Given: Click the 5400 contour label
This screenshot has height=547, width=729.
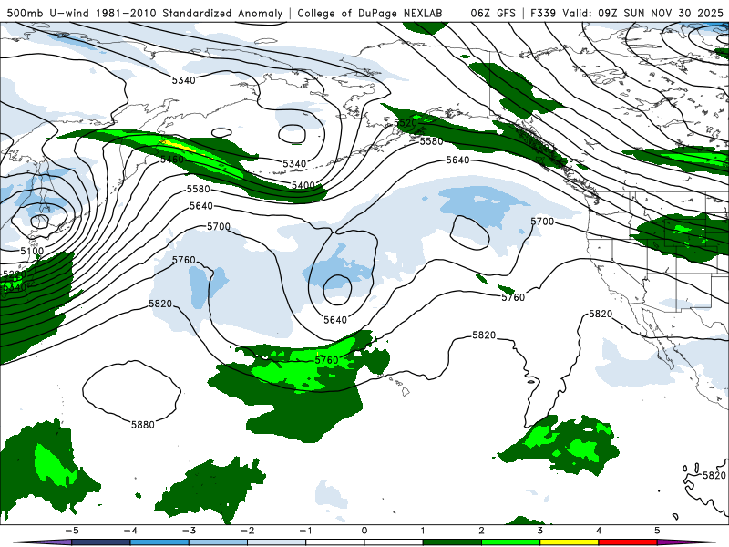Looking at the screenshot, I should point(303,185).
